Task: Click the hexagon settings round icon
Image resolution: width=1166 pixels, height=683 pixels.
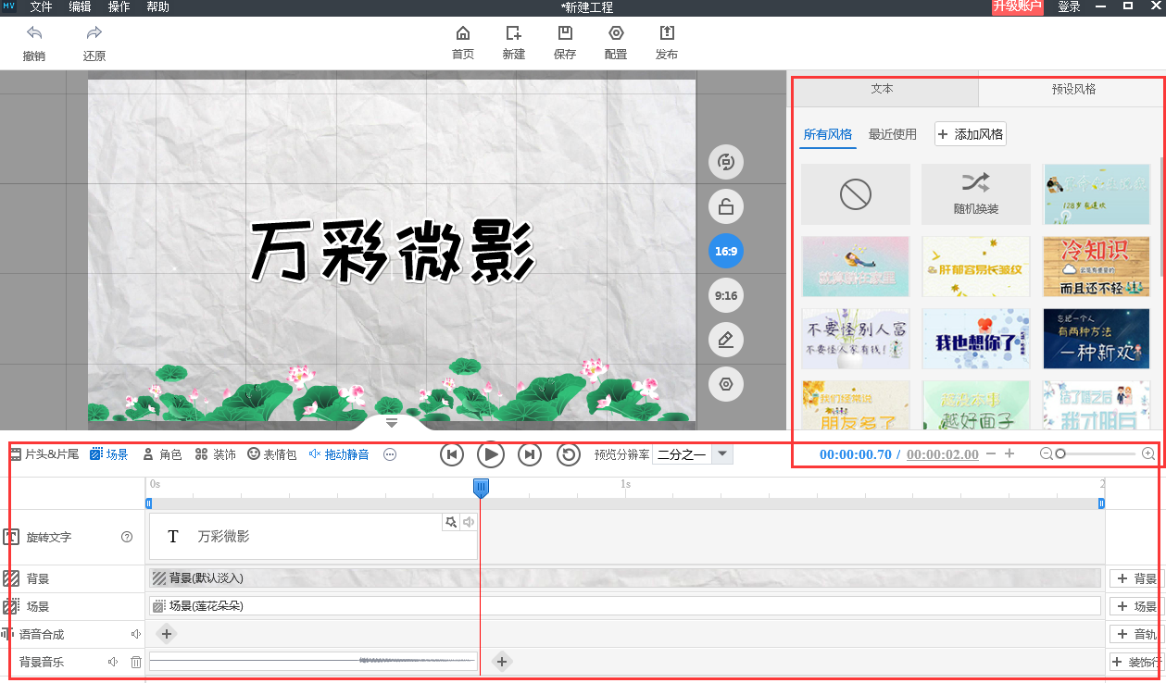Action: [726, 384]
